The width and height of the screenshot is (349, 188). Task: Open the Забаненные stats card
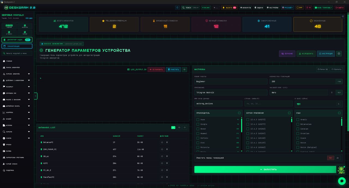[x=318, y=24]
